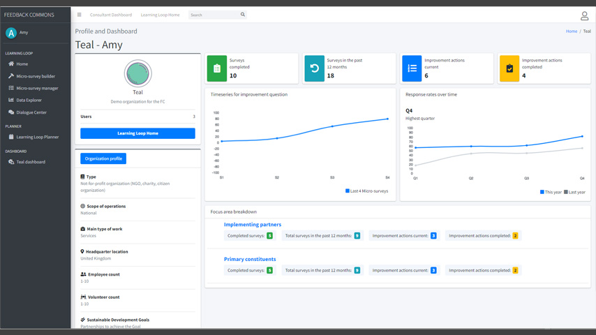
Task: Click Primary constituents Completed surveys badge
Action: [x=269, y=270]
